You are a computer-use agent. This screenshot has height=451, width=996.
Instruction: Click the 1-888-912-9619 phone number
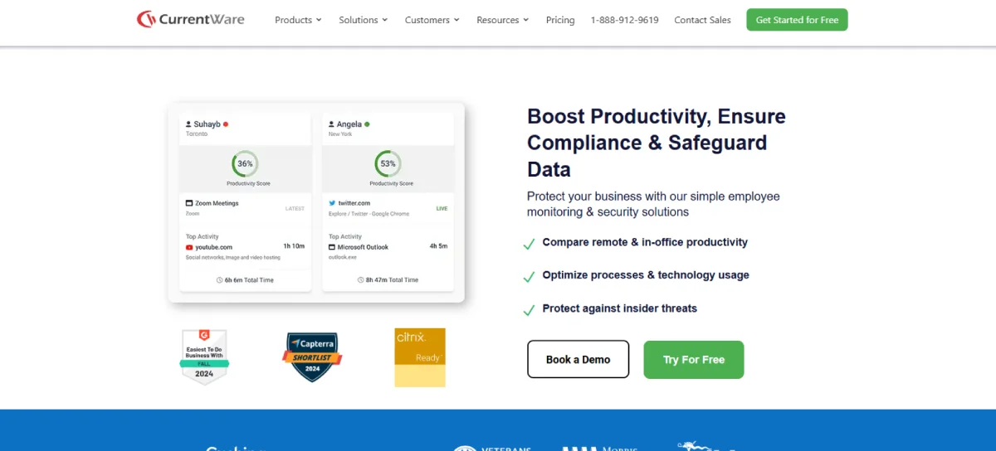[x=624, y=20]
